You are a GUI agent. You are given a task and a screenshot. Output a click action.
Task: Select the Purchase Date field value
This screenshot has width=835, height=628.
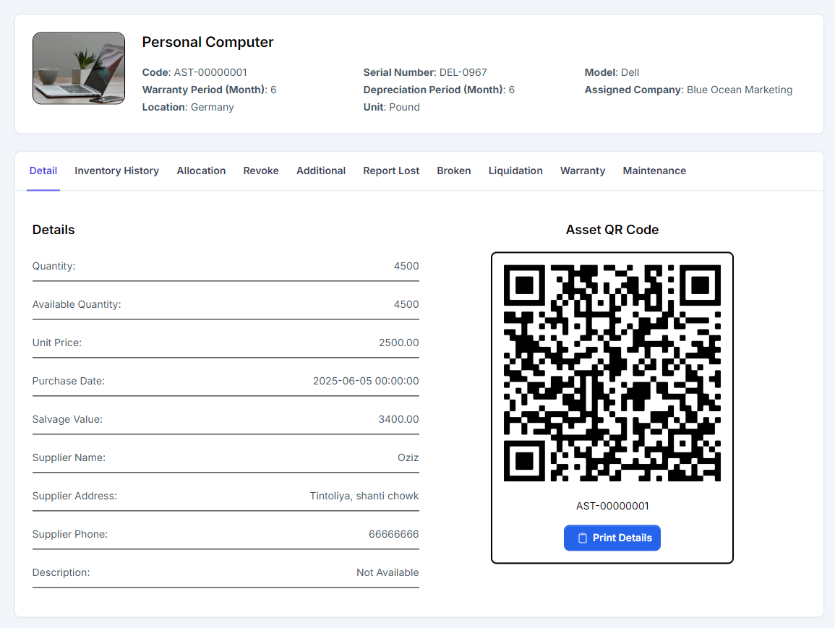(x=365, y=381)
